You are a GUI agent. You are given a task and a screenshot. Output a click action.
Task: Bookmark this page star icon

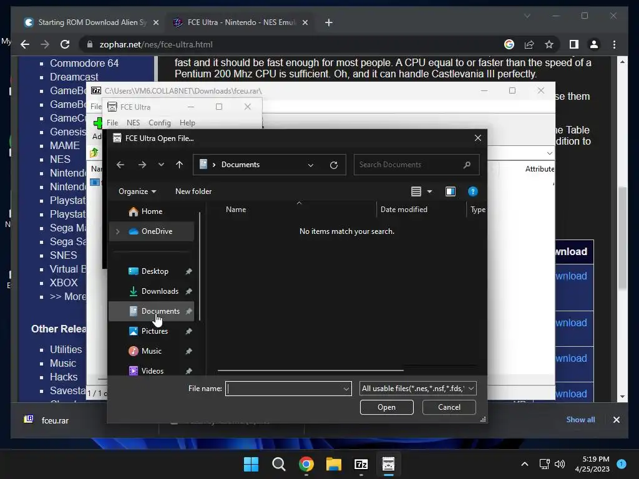549,44
